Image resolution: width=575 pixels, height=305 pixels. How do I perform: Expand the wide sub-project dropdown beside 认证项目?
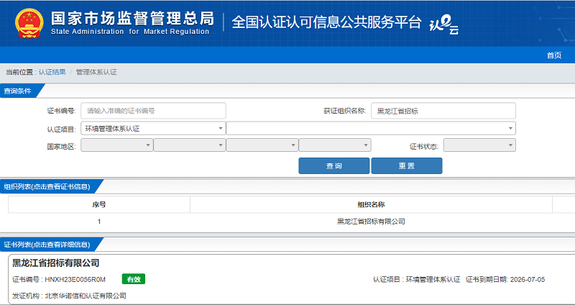click(x=371, y=128)
